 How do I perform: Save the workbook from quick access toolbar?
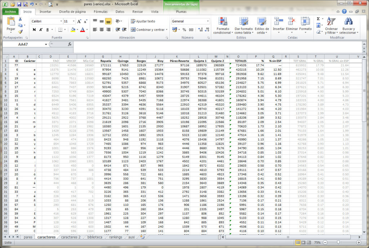[19, 4]
